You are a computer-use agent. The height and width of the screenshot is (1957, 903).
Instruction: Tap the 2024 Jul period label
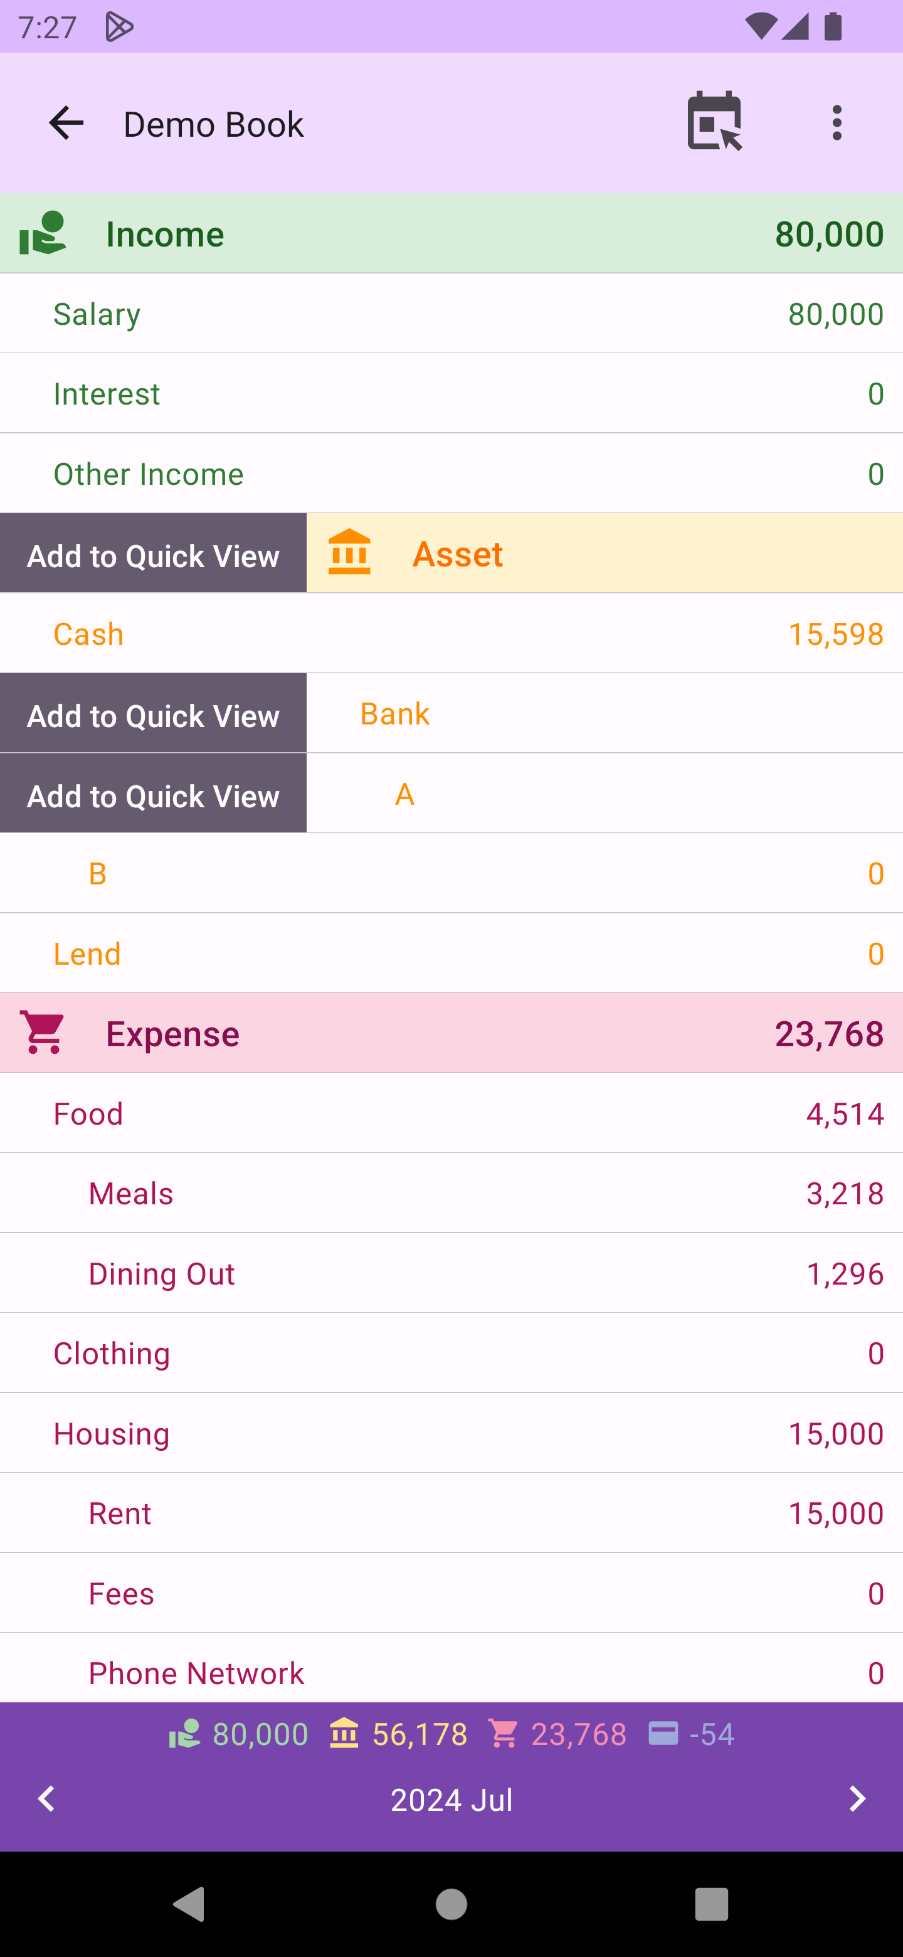point(451,1800)
